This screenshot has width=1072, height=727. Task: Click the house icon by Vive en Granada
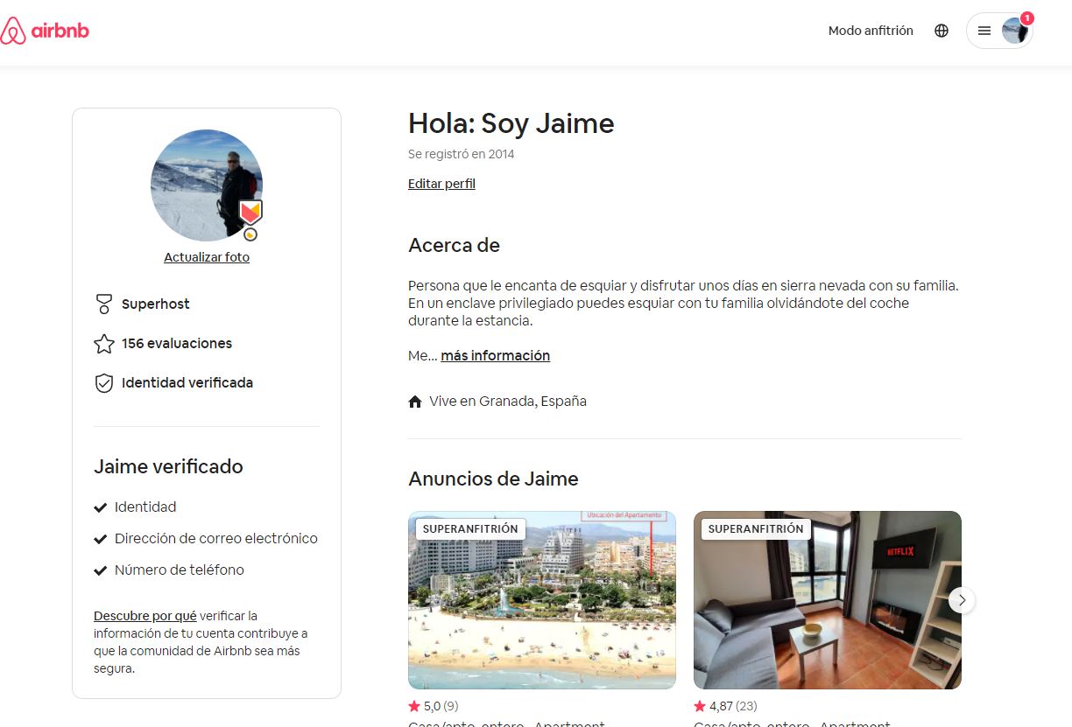click(415, 402)
